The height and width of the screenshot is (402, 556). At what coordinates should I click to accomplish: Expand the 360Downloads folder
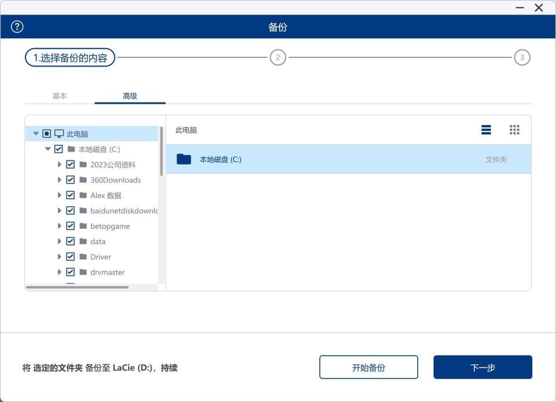coord(59,180)
